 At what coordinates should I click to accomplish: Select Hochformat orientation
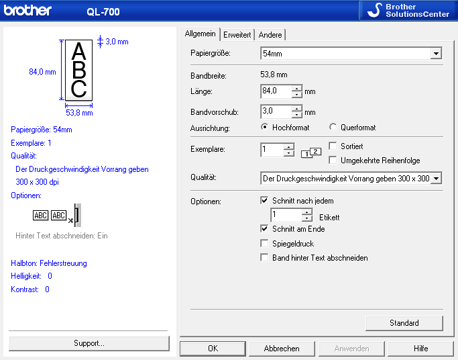(264, 127)
